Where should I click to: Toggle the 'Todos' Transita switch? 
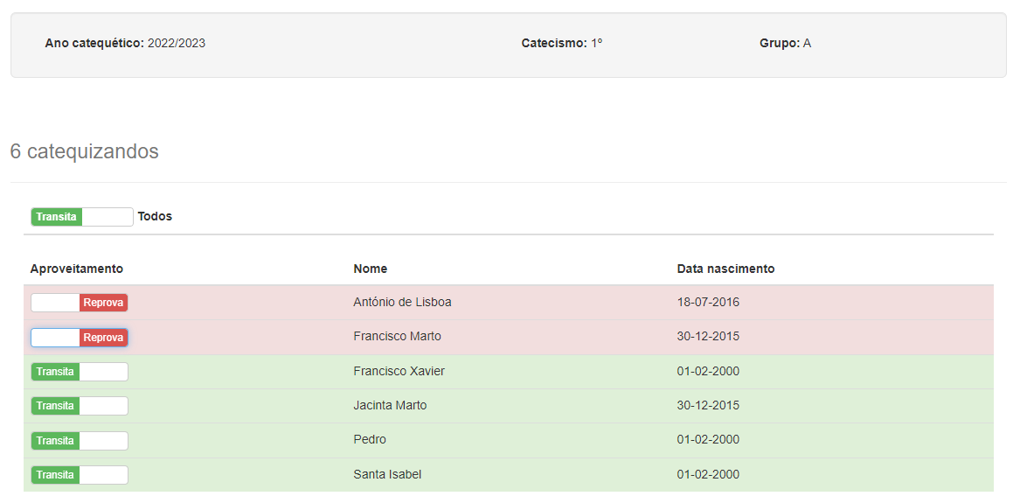[81, 217]
